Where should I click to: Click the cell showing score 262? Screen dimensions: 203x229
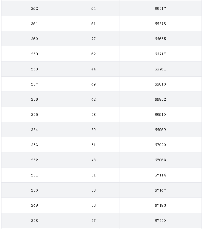coord(35,9)
